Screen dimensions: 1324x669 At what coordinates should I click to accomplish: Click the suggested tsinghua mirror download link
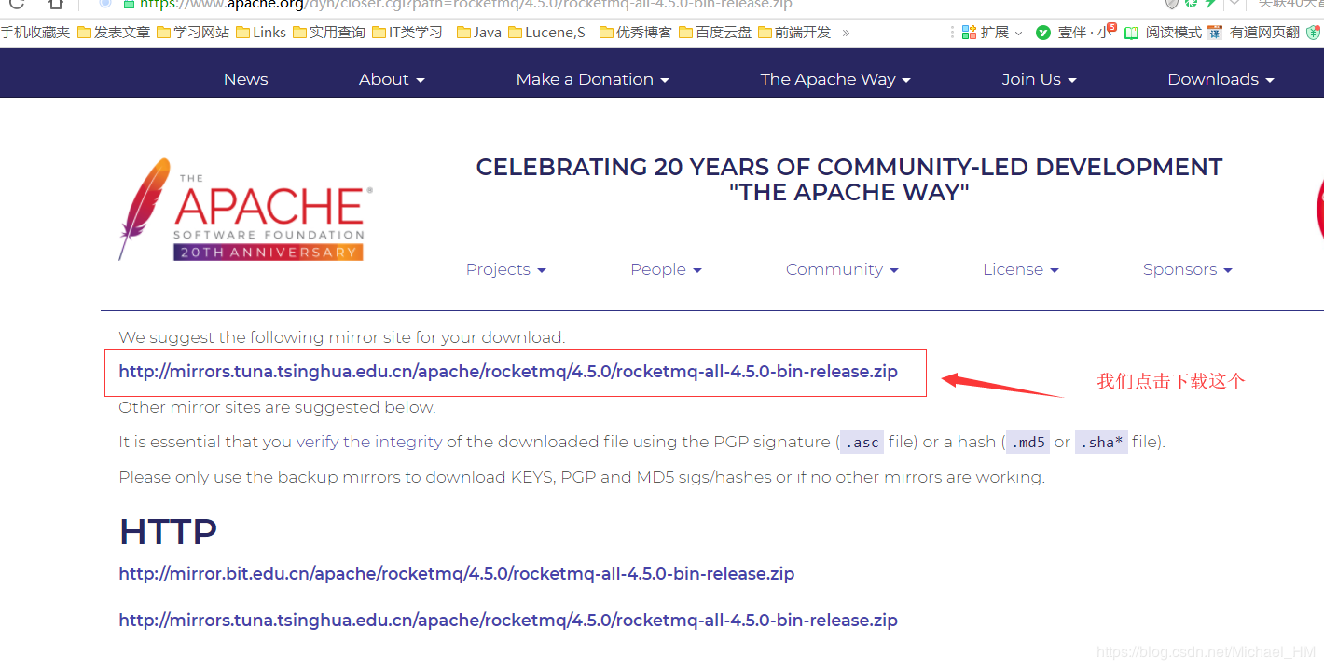(508, 371)
